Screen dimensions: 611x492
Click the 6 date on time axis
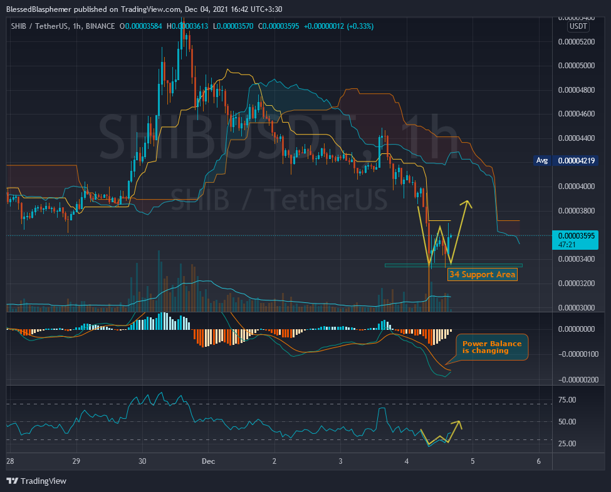tap(538, 461)
